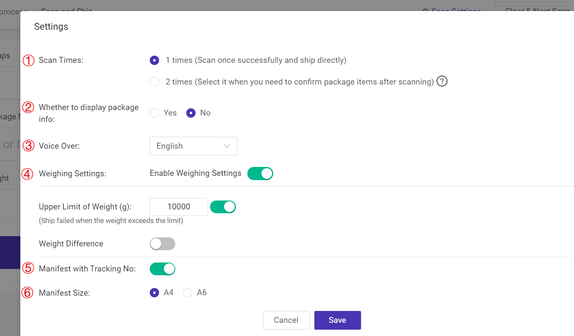Select the "1 times" scan option
The width and height of the screenshot is (574, 336).
click(154, 60)
